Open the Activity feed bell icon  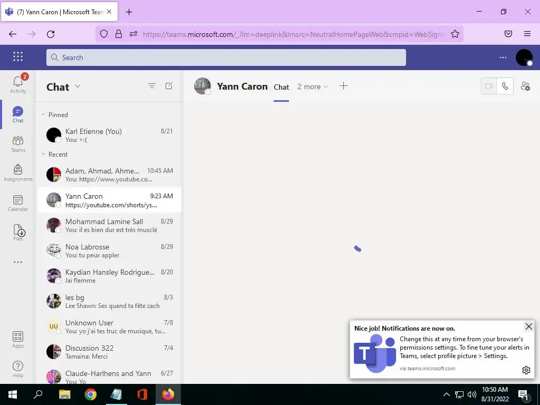(x=18, y=84)
